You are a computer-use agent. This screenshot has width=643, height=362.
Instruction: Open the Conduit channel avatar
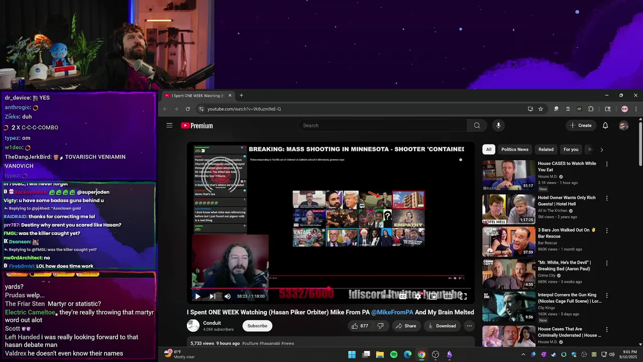pos(193,326)
